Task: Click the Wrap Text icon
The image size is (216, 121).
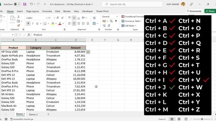Action: tap(94, 18)
